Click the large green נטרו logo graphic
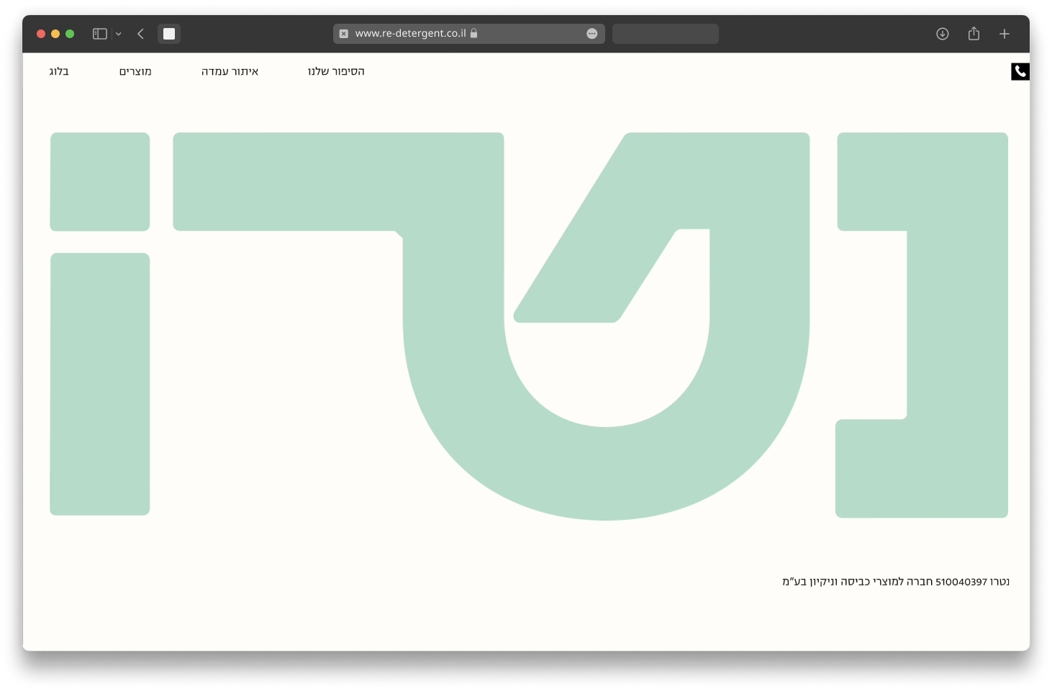Image resolution: width=1052 pixels, height=691 pixels. point(529,325)
